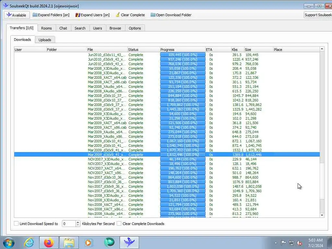The width and height of the screenshot is (332, 249).
Task: Show hidden tray icons arrow
Action: point(276,243)
